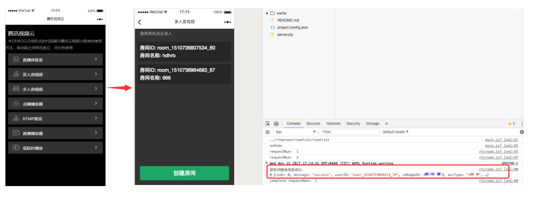Open the wxlite folder icon
Screen dimensions: 533x199
272,13
